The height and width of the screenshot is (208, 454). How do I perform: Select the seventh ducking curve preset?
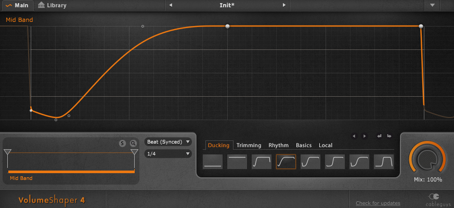click(x=359, y=162)
